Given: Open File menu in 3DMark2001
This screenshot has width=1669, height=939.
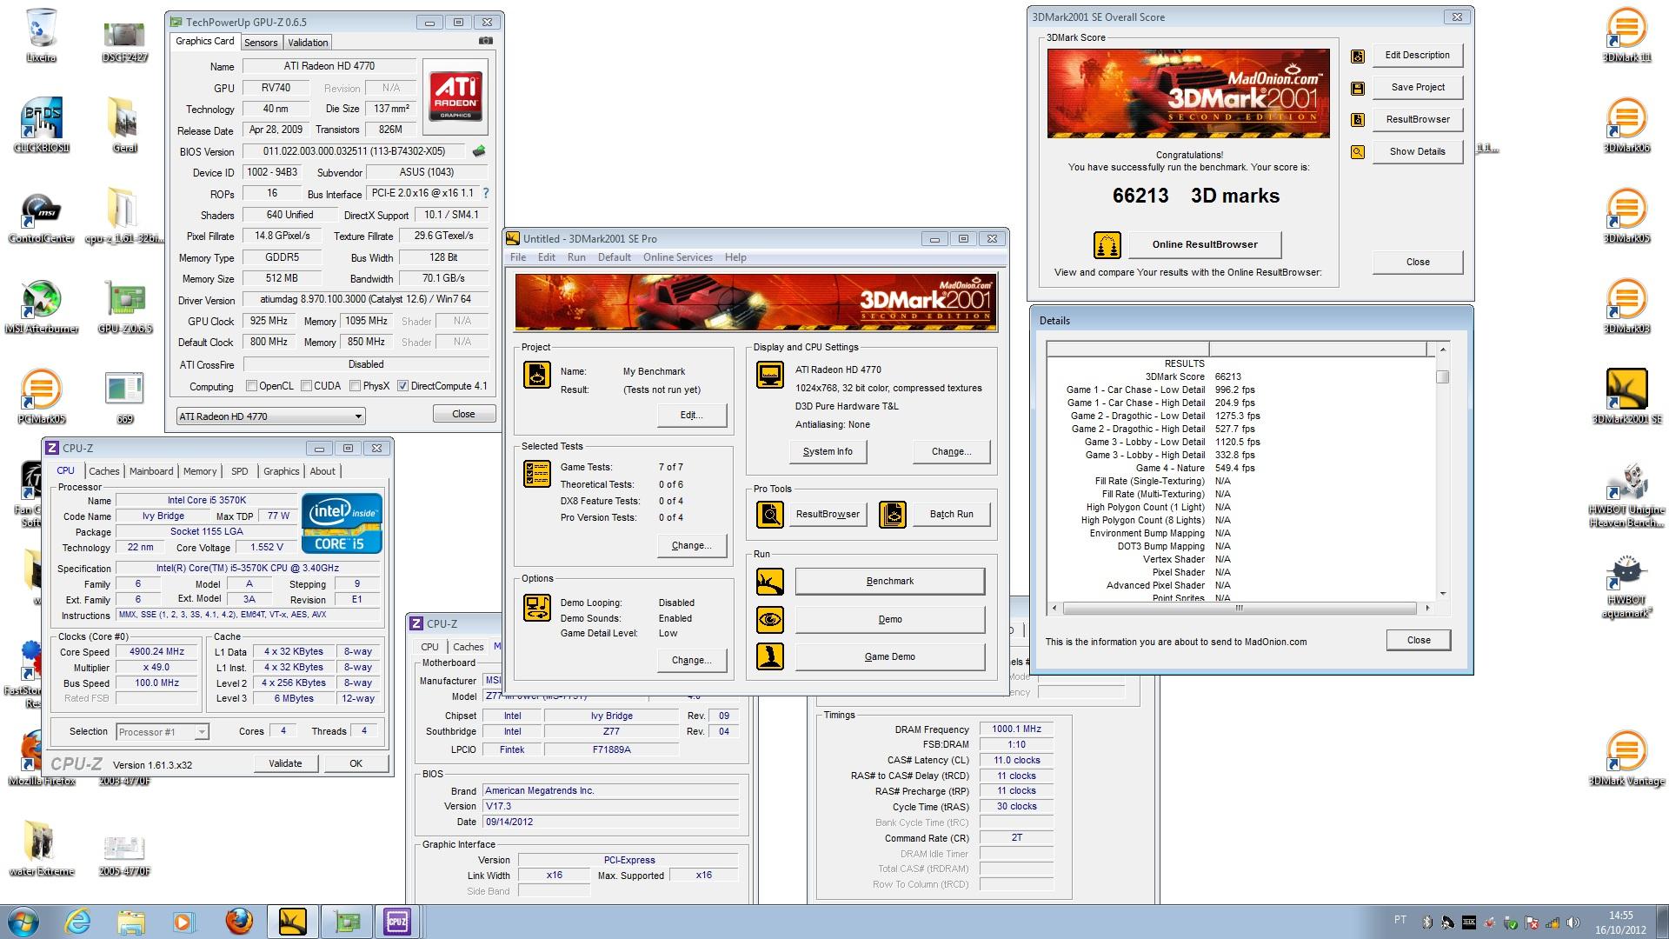Looking at the screenshot, I should [x=518, y=257].
